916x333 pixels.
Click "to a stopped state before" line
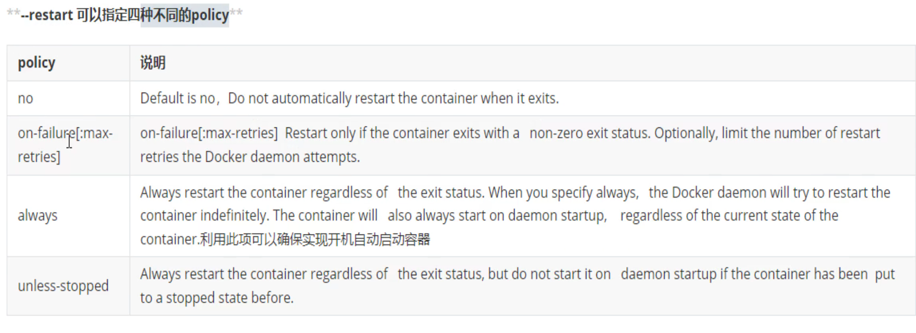click(216, 298)
